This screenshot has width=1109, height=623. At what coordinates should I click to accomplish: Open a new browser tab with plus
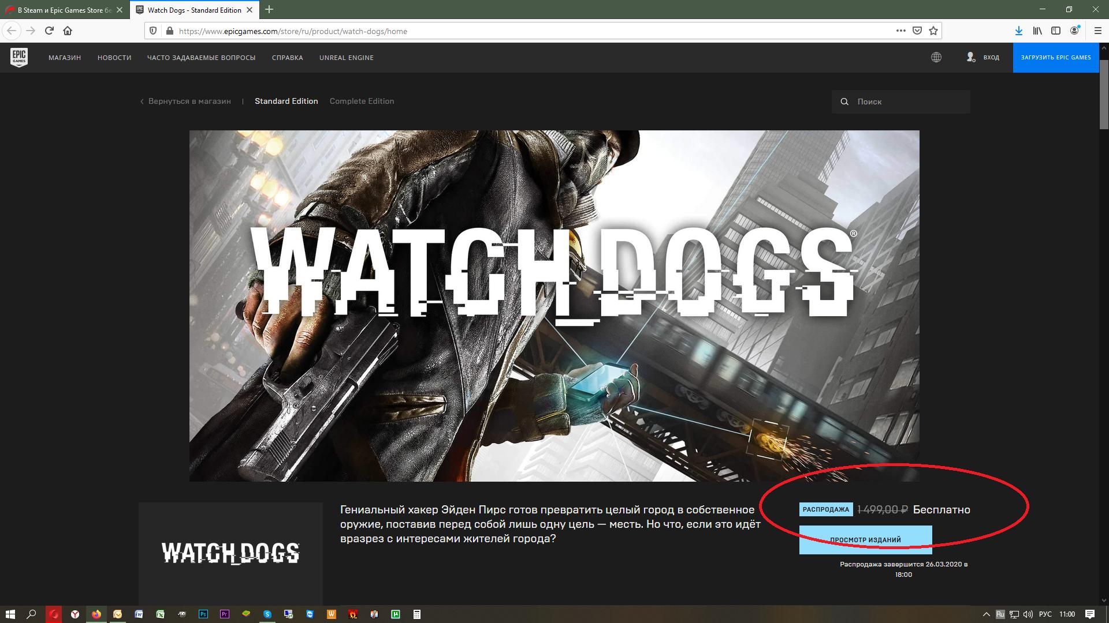269,9
